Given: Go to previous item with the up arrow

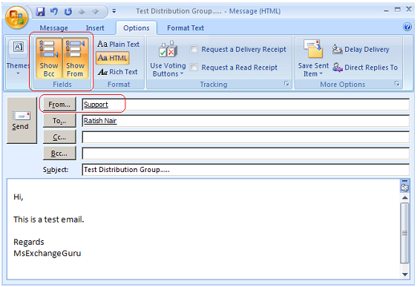Looking at the screenshot, I should 82,11.
